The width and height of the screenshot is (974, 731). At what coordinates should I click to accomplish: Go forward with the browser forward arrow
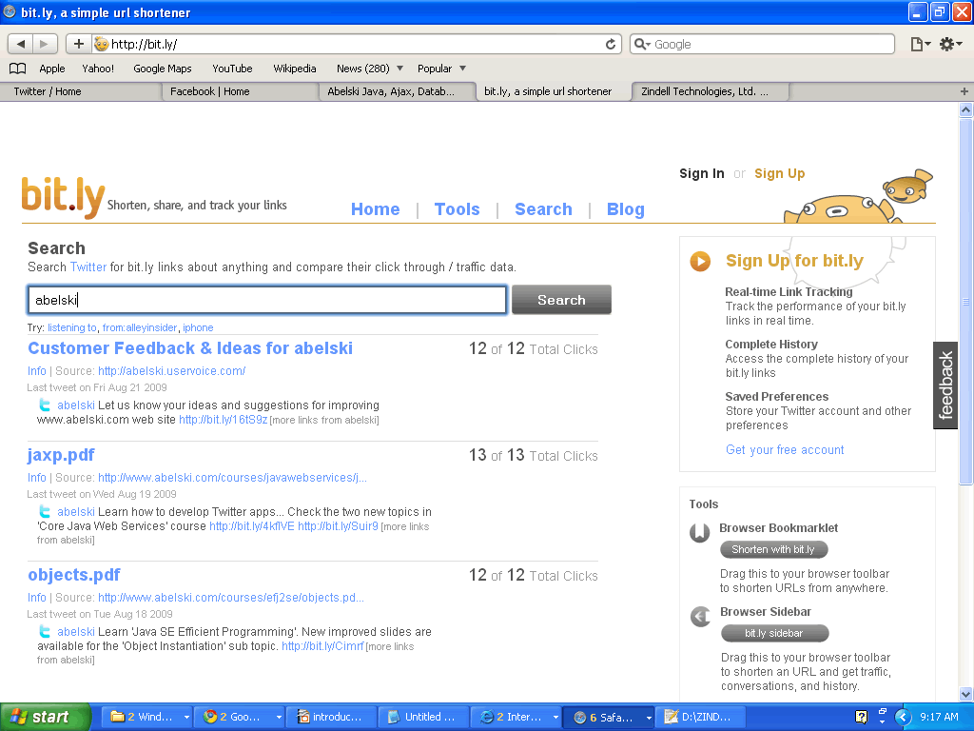point(45,44)
